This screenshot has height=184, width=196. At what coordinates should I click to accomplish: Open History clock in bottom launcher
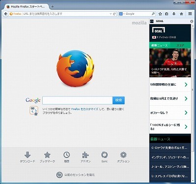pos(67,157)
